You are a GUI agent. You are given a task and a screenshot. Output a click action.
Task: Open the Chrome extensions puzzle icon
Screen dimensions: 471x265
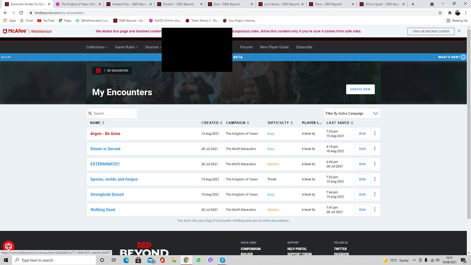449,12
